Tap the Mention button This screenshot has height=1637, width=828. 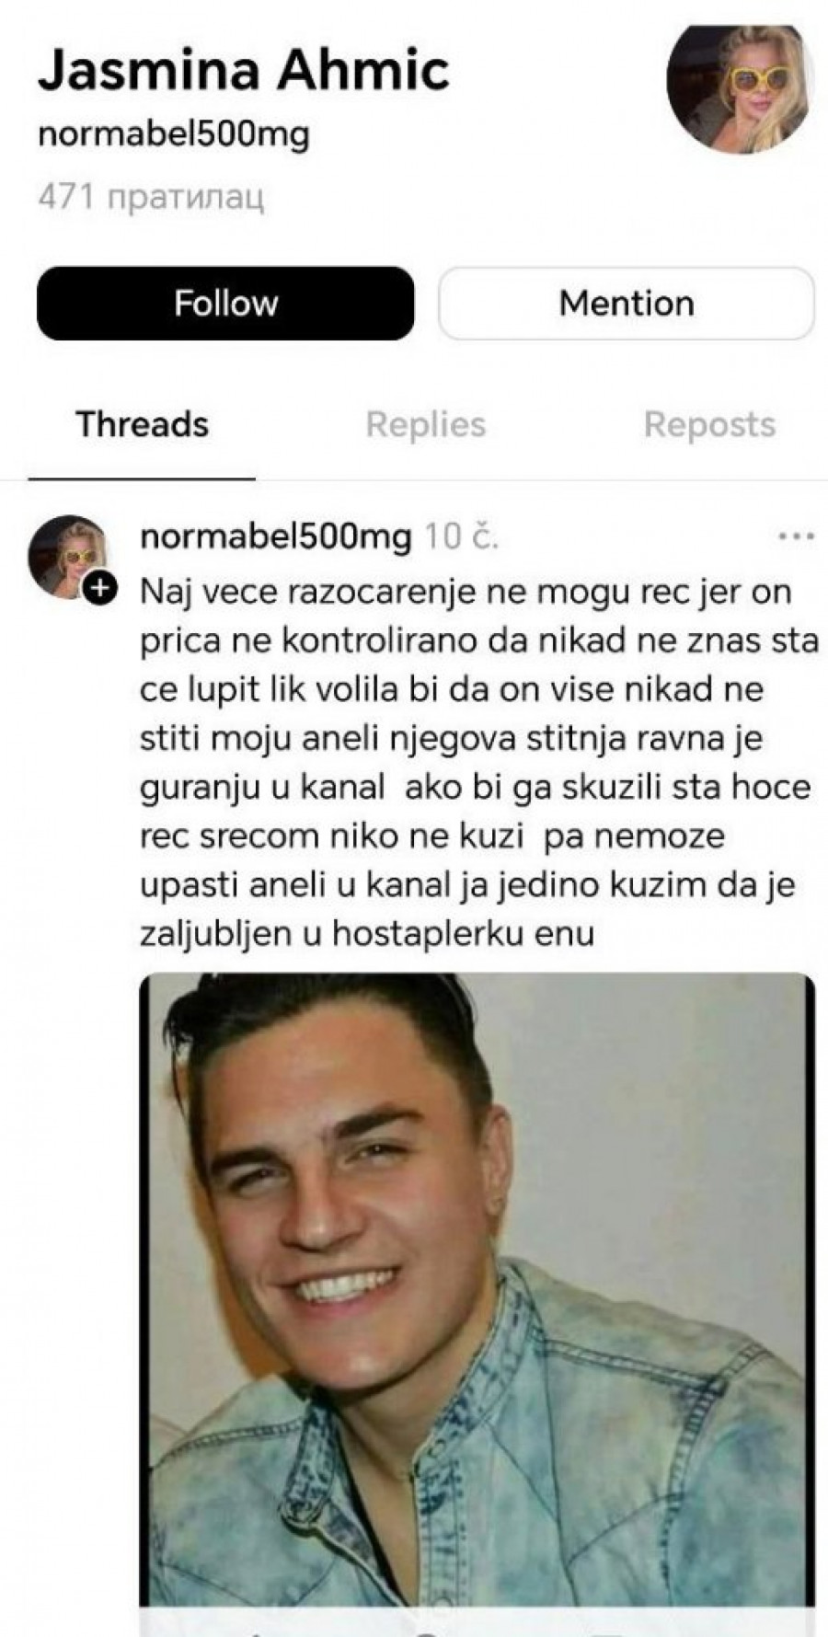coord(627,304)
